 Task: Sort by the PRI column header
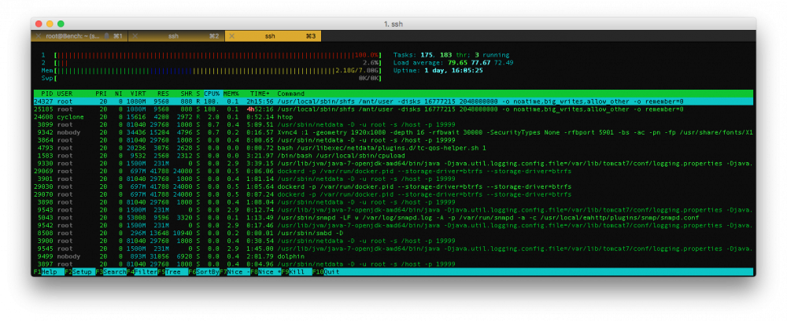101,94
